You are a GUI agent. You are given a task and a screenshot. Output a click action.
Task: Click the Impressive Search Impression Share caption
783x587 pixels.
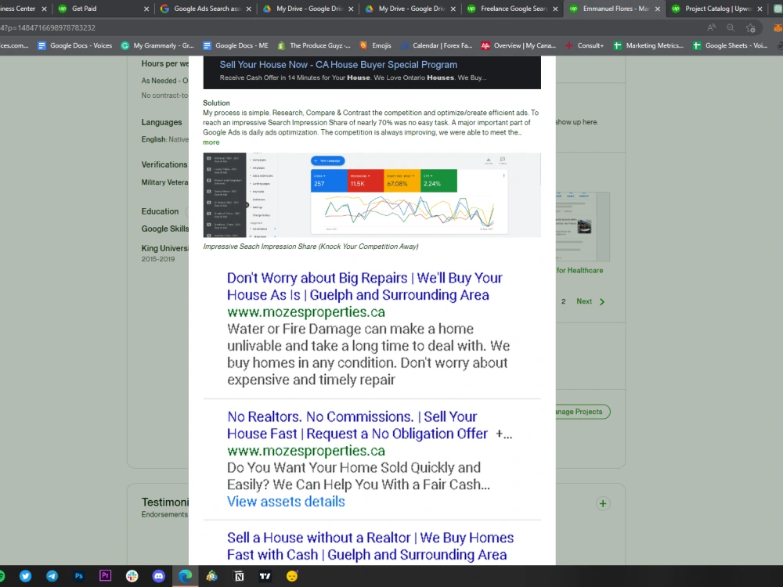pyautogui.click(x=311, y=247)
